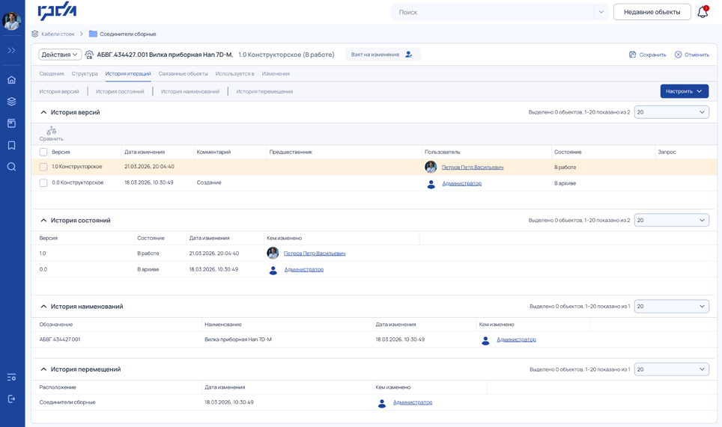
Task: Open page size dropdown for История состояний
Action: point(671,220)
